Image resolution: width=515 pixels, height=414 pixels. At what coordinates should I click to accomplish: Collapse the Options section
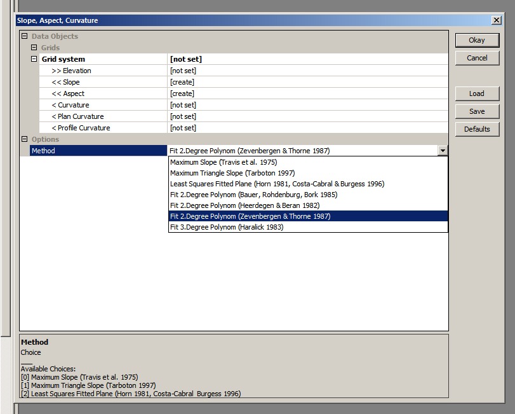tap(25, 139)
